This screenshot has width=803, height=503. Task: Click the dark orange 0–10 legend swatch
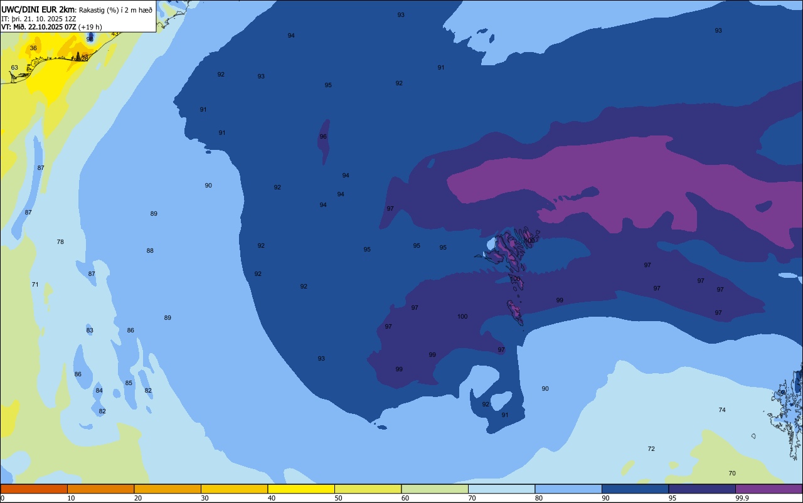(34, 489)
